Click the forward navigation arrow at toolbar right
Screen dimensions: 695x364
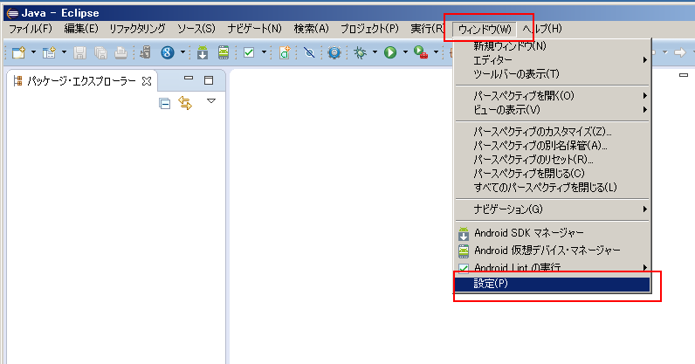(x=680, y=52)
